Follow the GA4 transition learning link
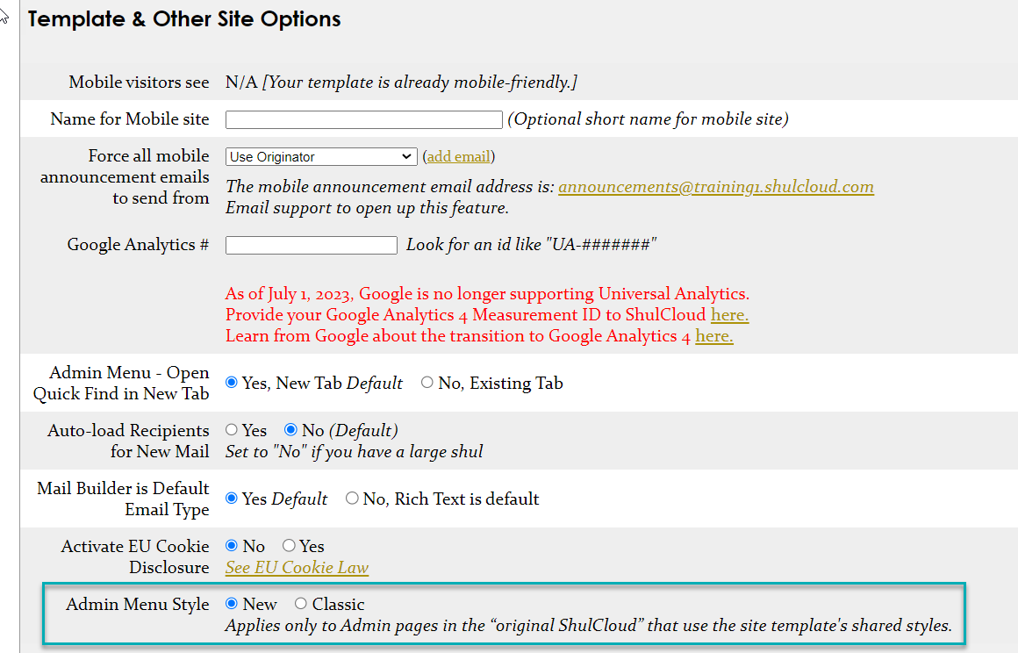The width and height of the screenshot is (1018, 653). [x=713, y=335]
